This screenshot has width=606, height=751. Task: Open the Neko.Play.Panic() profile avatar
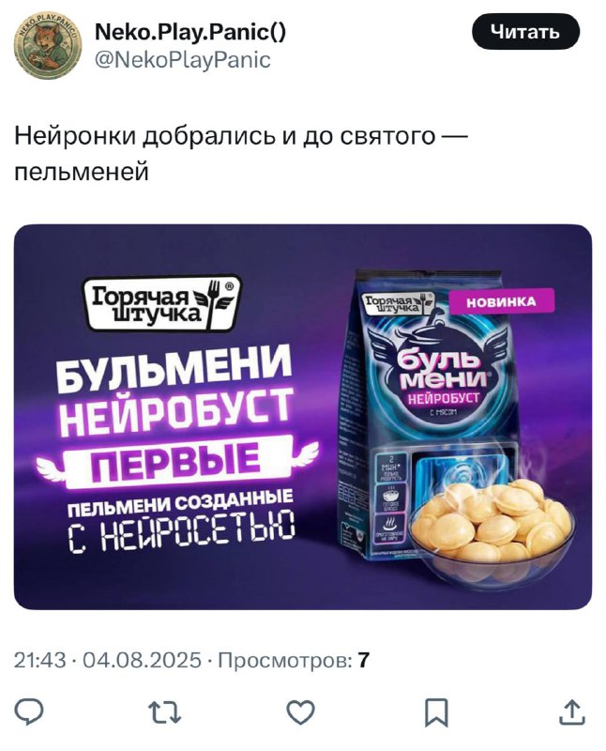pyautogui.click(x=47, y=45)
